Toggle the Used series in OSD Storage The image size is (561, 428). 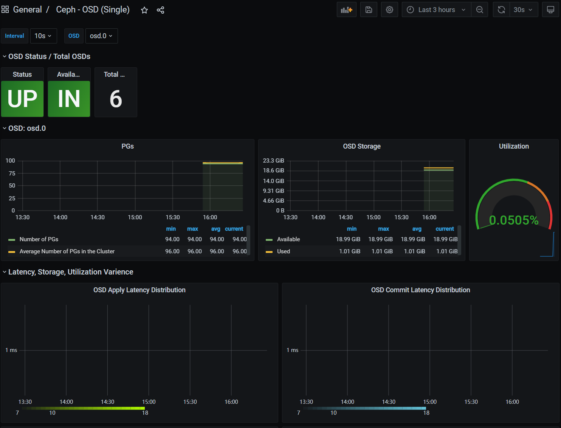(x=284, y=251)
